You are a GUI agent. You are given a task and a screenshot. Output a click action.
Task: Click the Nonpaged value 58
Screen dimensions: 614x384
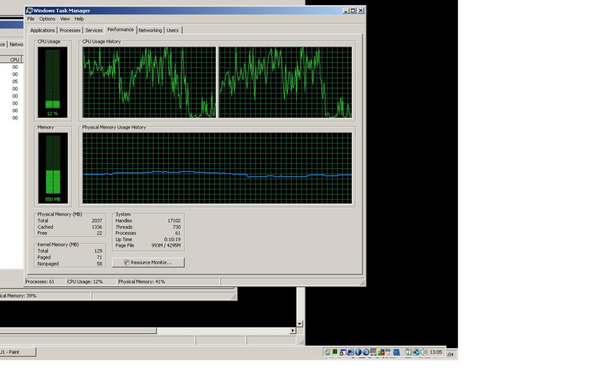99,264
